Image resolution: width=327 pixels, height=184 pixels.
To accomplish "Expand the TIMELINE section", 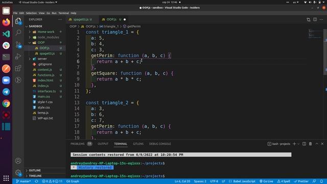I will click(x=35, y=176).
